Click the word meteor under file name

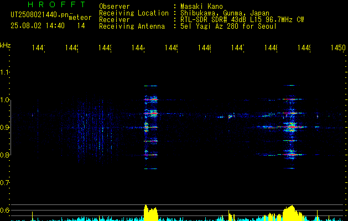80,18
